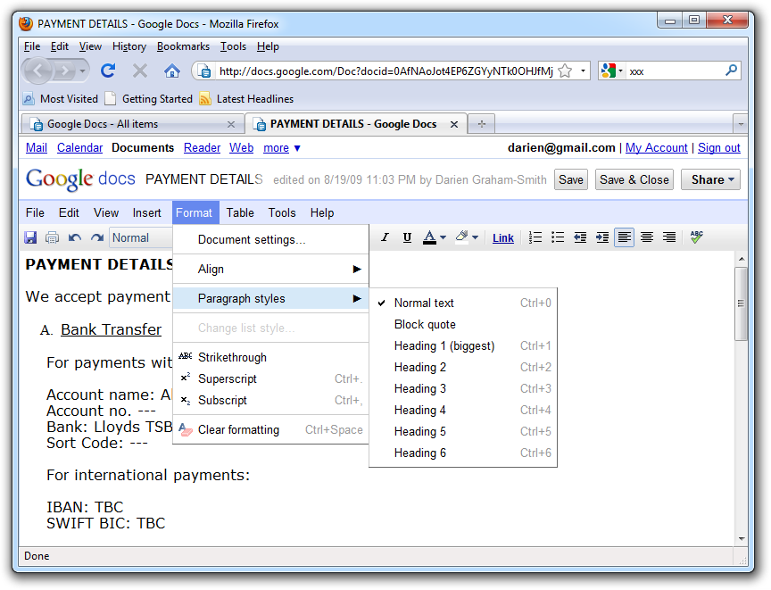Click the URL address field

(x=385, y=71)
